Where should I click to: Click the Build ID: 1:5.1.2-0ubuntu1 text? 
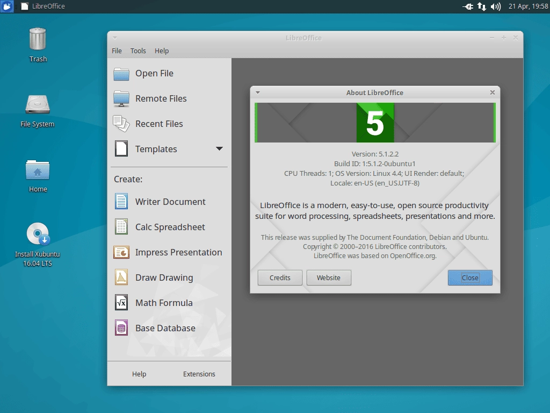374,163
